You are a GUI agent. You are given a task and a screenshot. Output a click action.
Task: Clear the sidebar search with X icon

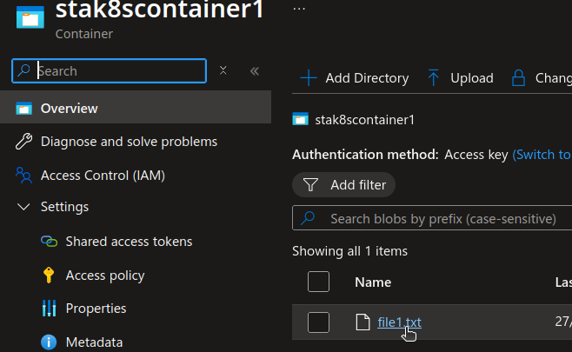pos(223,70)
